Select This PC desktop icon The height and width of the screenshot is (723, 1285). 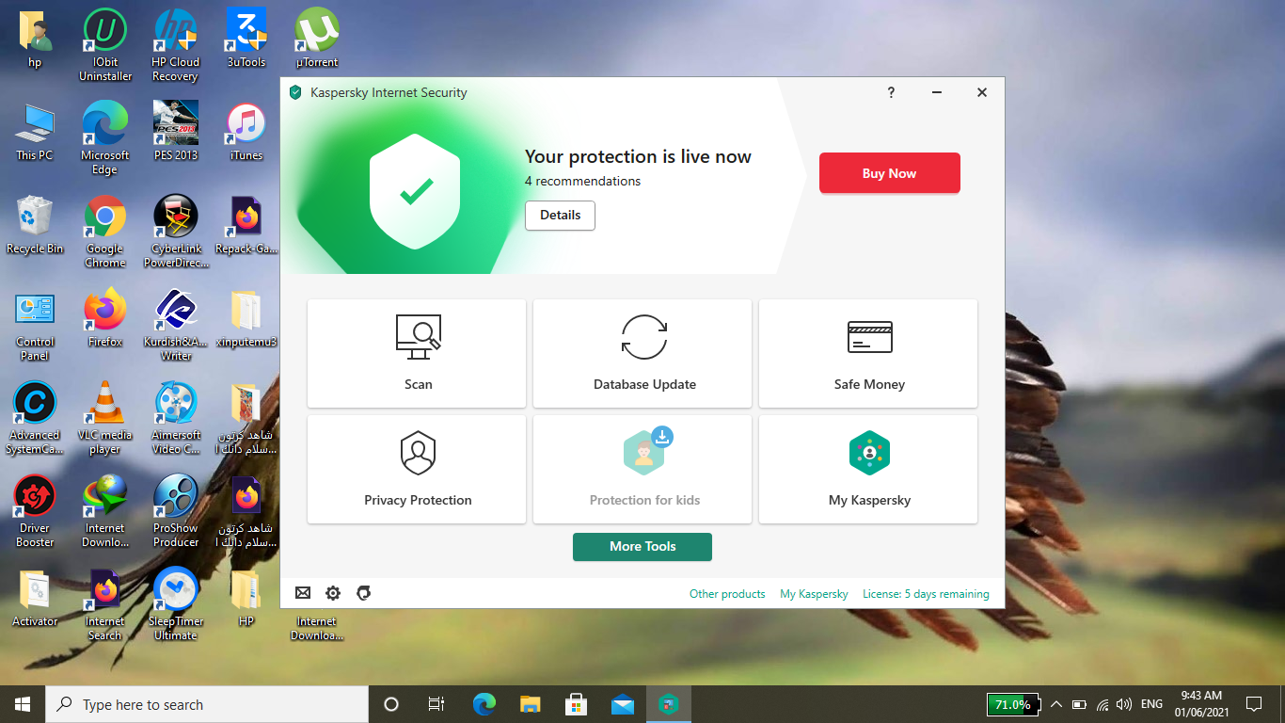tap(35, 132)
